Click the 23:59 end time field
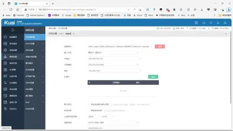 click(x=106, y=117)
